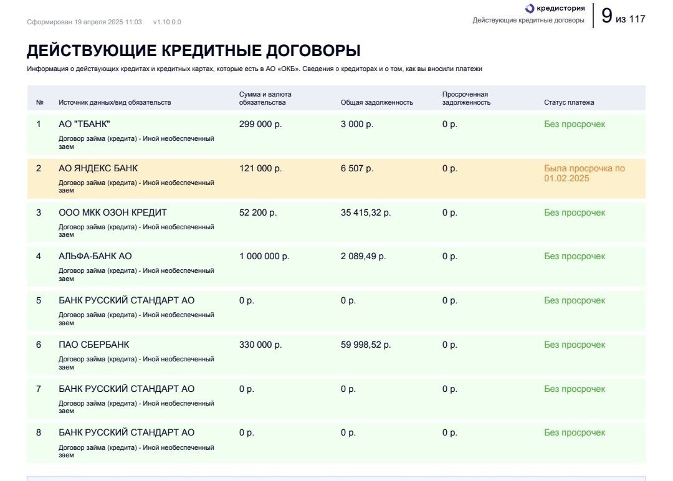
Task: Select the 299 000 р. amount
Action: (260, 124)
